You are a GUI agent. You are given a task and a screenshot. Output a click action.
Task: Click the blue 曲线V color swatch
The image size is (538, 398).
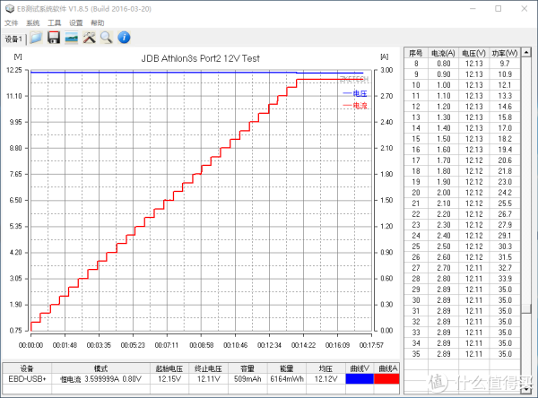point(360,379)
